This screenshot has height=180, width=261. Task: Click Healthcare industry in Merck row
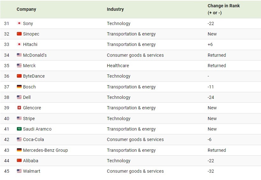pos(118,66)
